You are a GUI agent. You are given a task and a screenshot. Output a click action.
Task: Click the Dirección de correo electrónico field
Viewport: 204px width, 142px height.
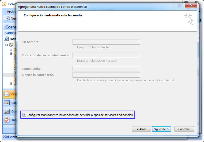pos(106,55)
